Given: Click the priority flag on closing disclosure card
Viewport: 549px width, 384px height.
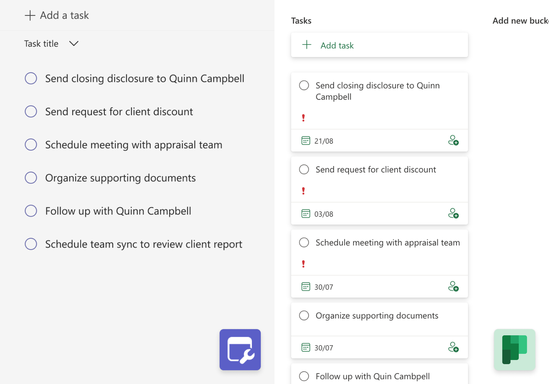Looking at the screenshot, I should (303, 118).
